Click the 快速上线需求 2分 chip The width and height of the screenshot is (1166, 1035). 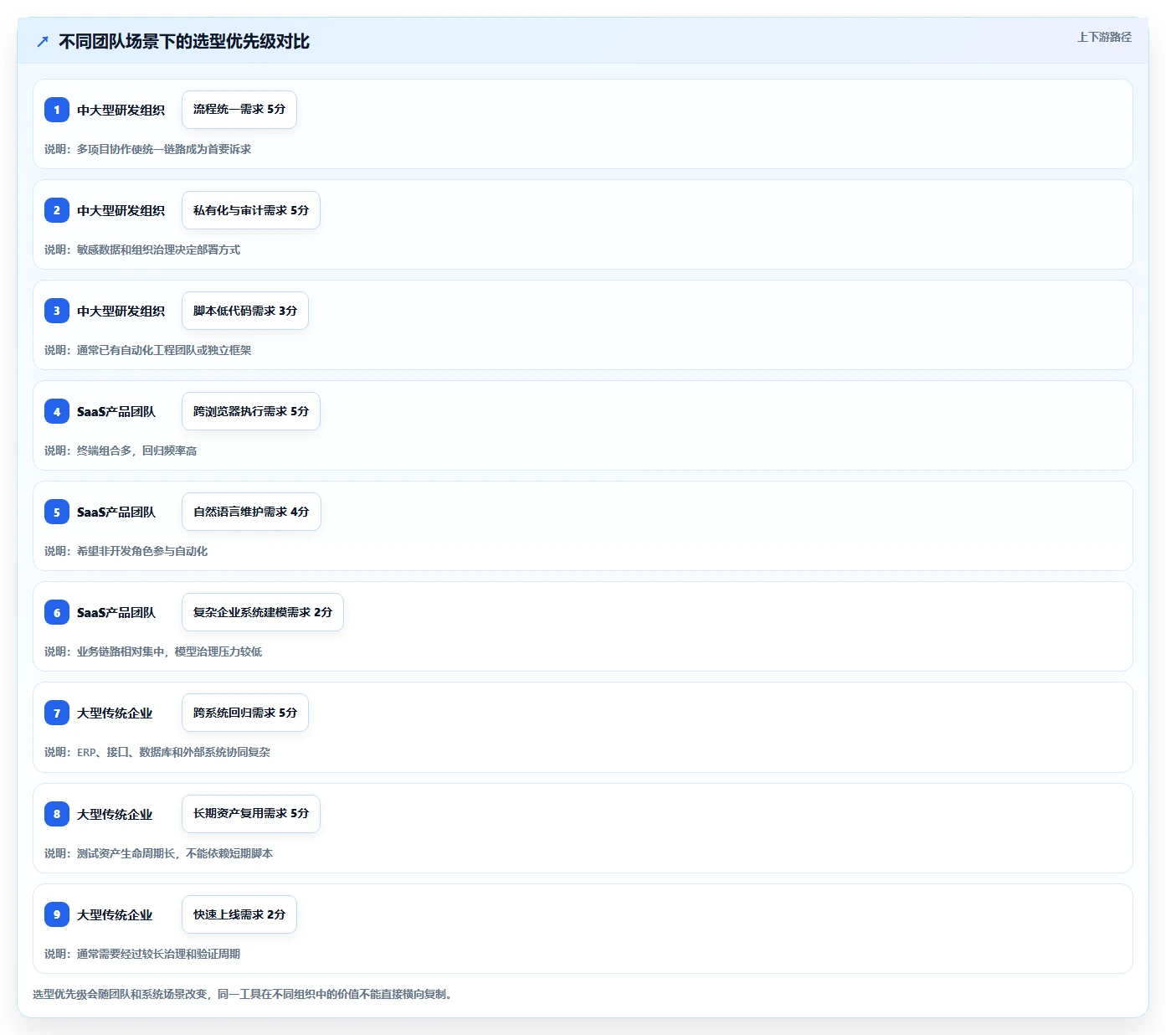(x=239, y=914)
